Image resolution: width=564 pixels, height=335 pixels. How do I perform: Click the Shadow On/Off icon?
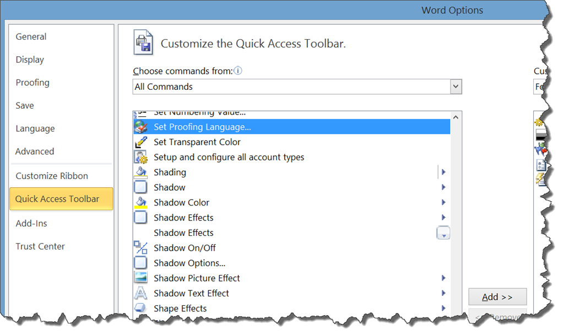point(140,247)
